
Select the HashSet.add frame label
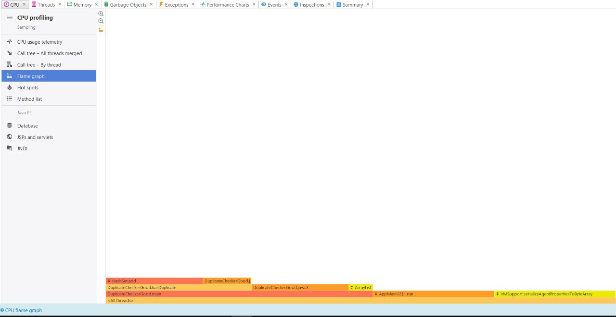click(x=124, y=281)
